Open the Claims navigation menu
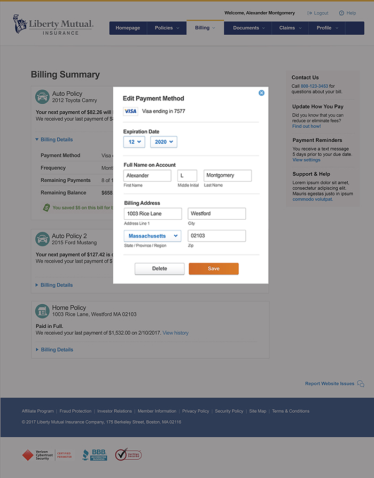This screenshot has height=478, width=374. tap(290, 28)
